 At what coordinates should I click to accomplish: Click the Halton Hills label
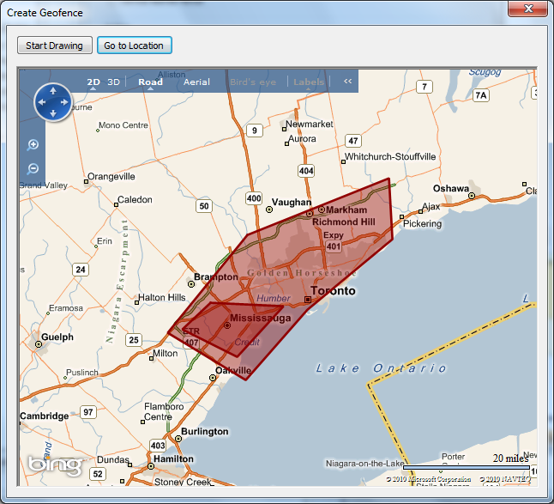click(162, 297)
